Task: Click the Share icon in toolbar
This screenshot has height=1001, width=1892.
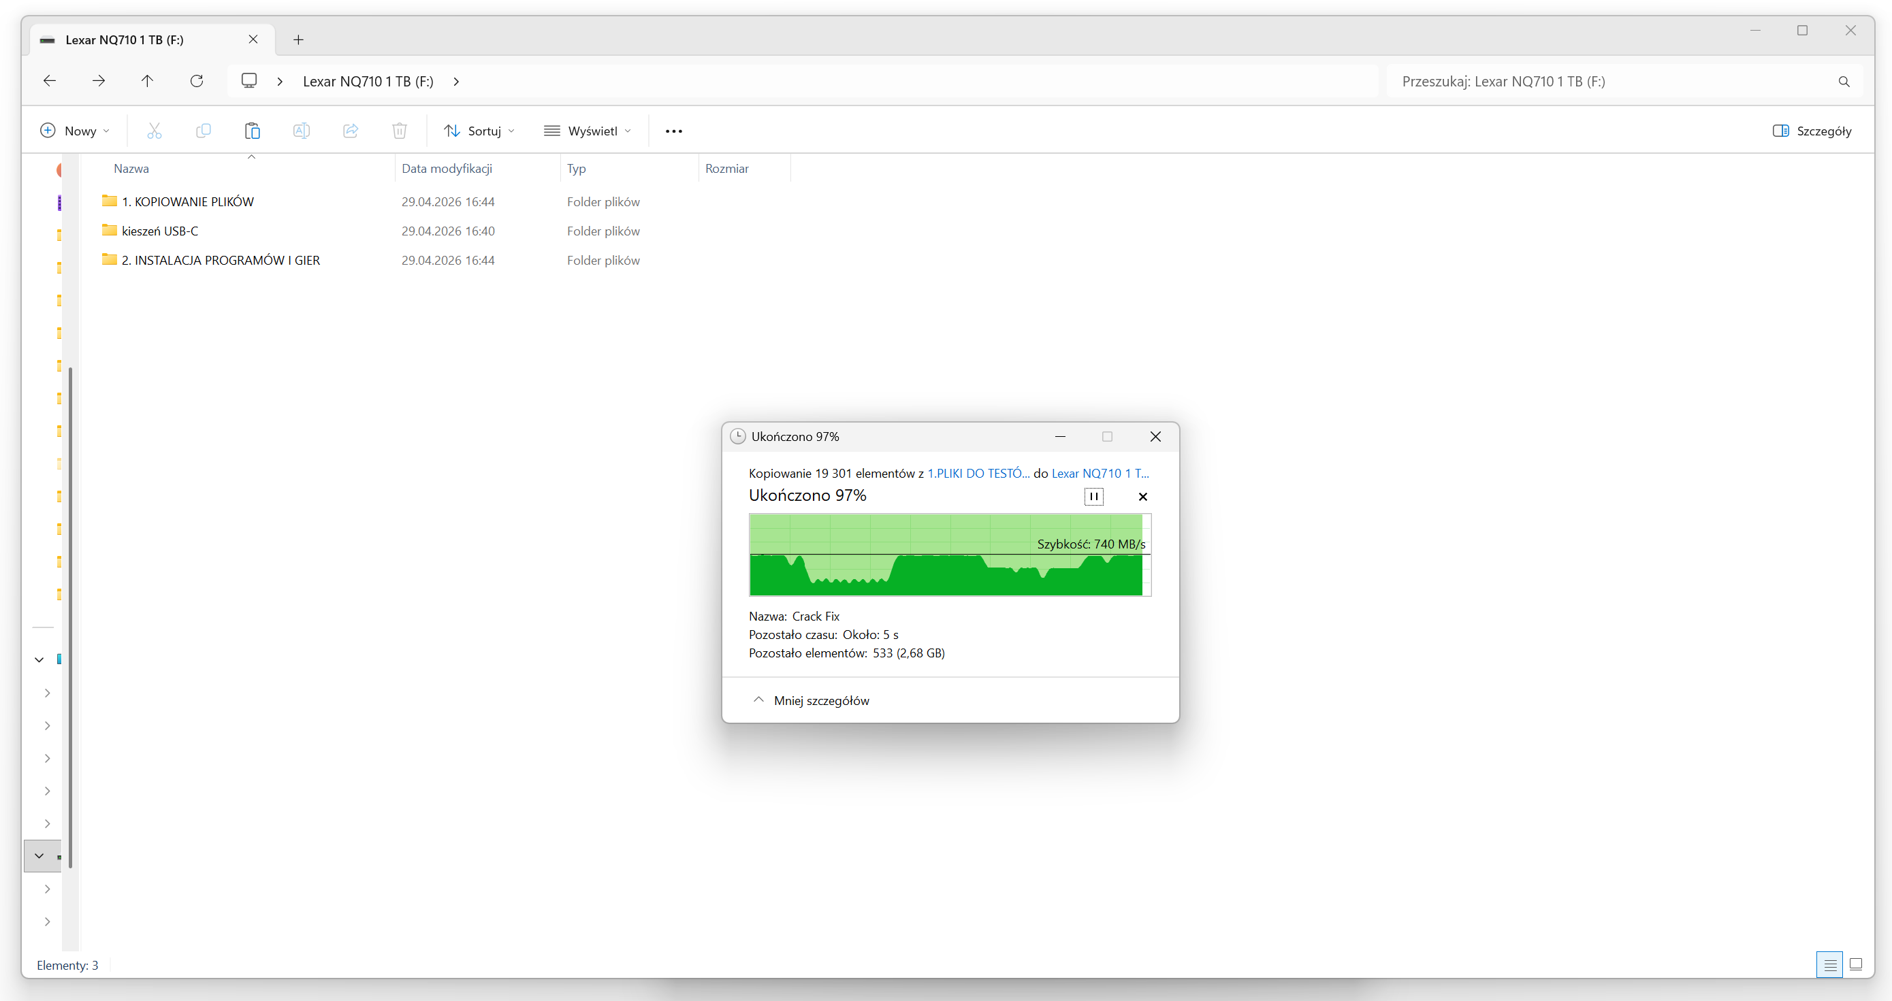Action: pyautogui.click(x=351, y=131)
